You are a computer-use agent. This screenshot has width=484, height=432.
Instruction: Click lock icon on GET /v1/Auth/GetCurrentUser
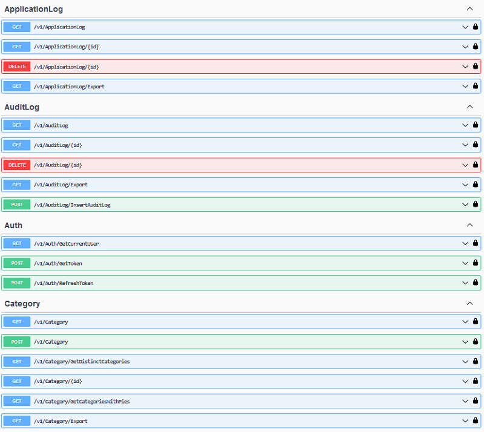476,243
